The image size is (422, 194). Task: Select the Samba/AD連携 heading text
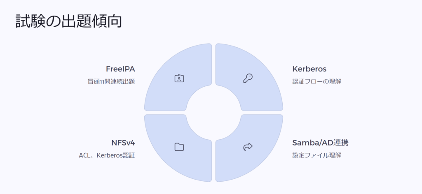[320, 143]
